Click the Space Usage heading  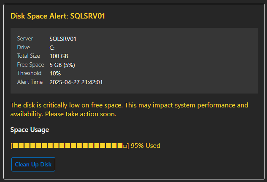[x=30, y=130]
